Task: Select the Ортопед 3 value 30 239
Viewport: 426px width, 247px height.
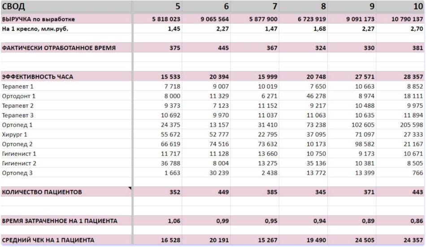Action: (x=219, y=173)
